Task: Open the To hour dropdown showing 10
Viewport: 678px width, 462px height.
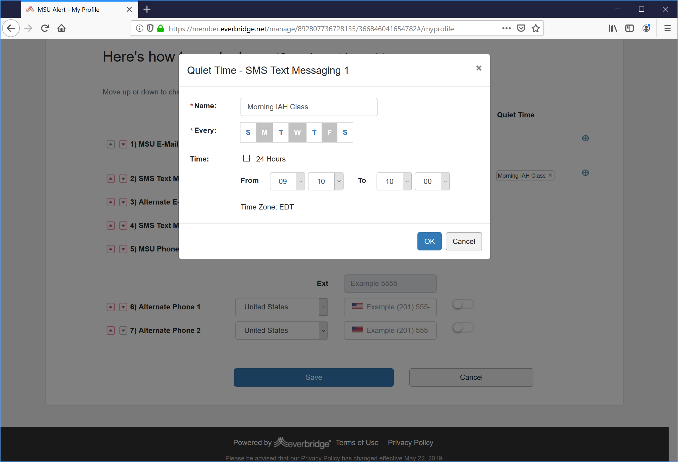Action: click(x=394, y=181)
